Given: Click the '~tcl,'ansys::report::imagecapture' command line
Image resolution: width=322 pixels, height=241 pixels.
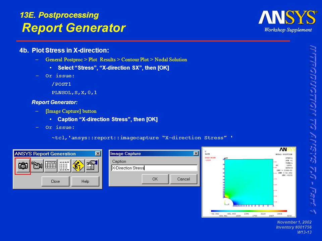Looking at the screenshot, I should 142,138.
